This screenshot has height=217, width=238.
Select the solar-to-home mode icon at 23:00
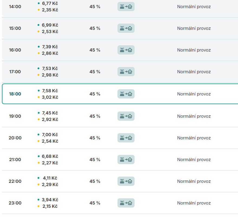pyautogui.click(x=126, y=203)
